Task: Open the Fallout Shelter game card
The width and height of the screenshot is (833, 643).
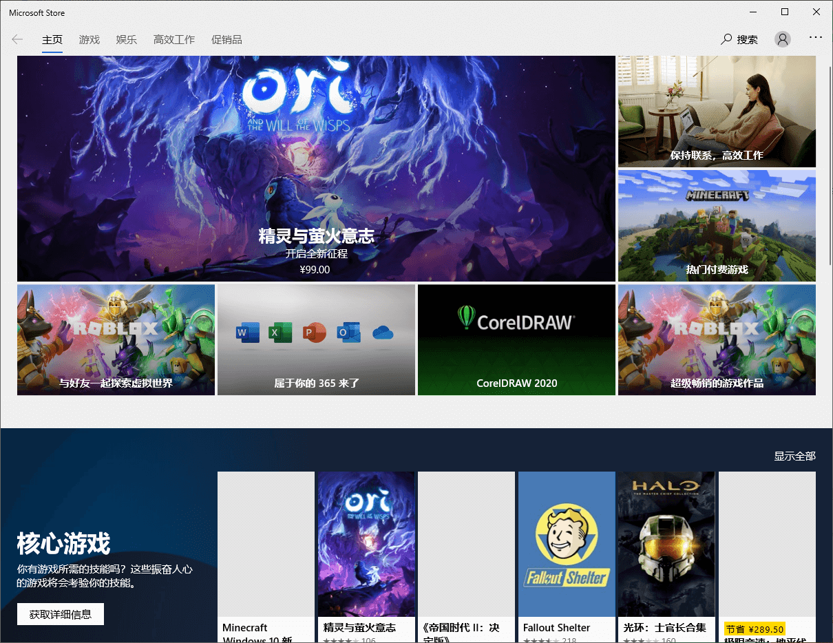Action: pyautogui.click(x=567, y=557)
